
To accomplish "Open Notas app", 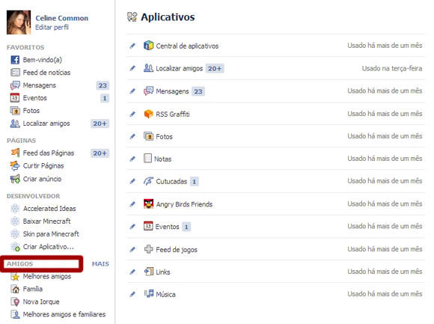I will (163, 159).
